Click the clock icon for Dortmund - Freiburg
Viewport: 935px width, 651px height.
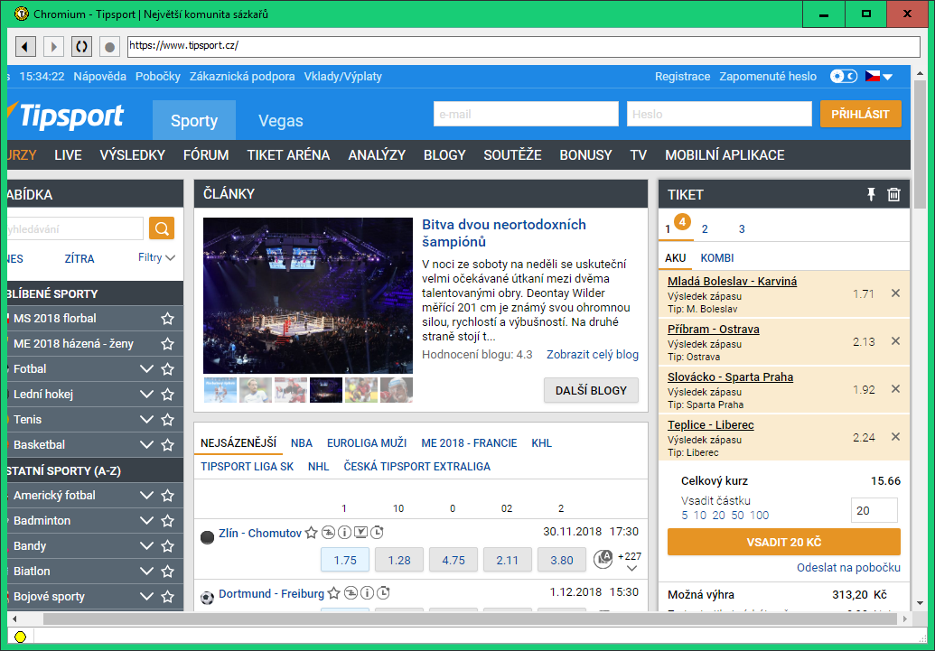click(383, 593)
